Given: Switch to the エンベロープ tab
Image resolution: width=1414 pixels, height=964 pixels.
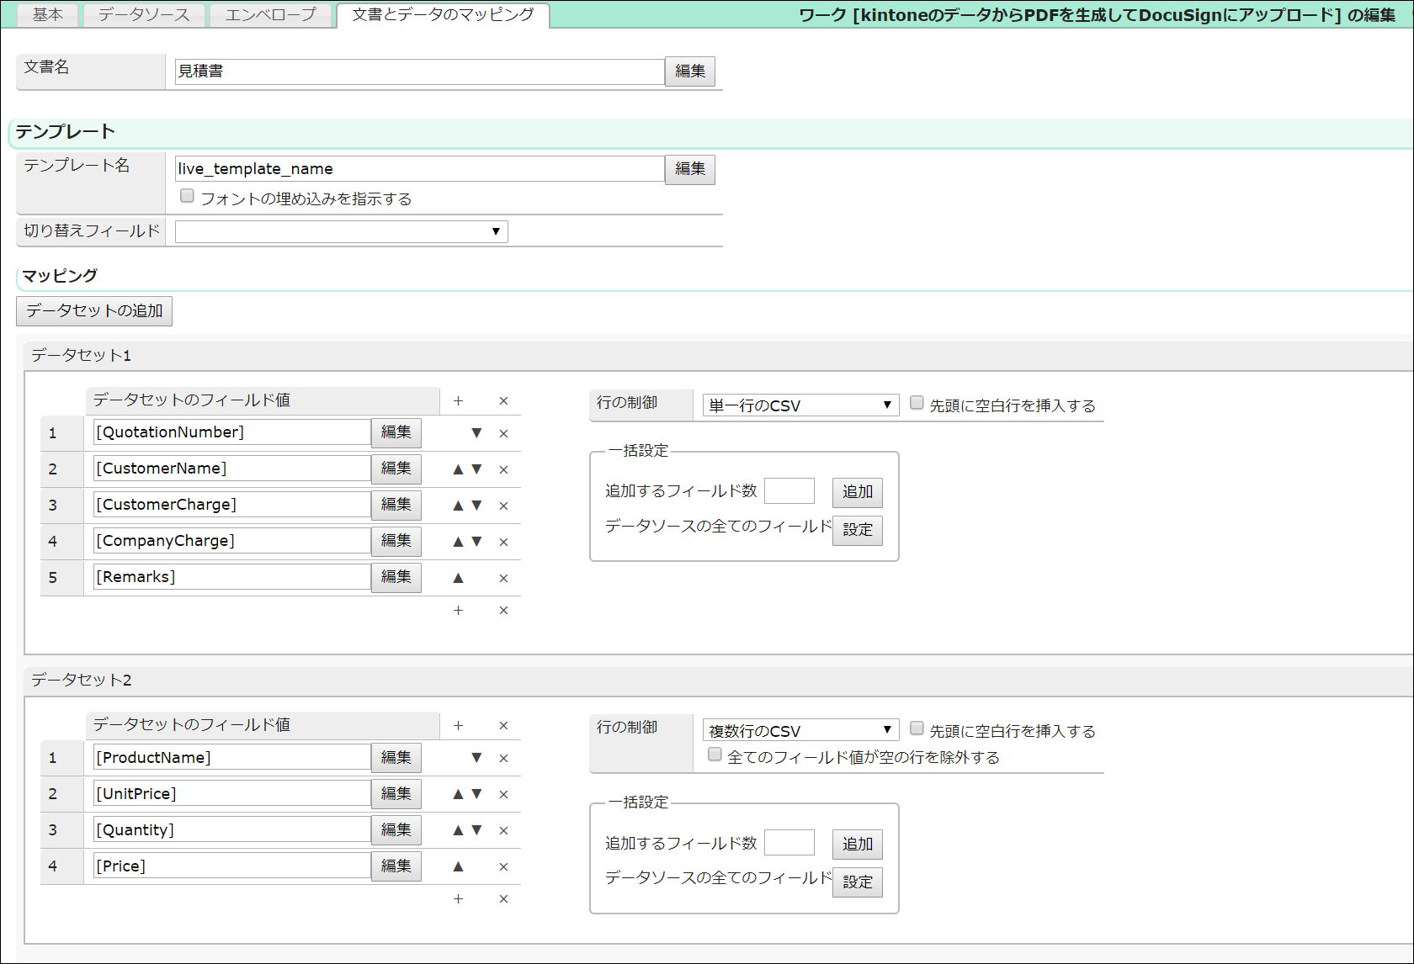Looking at the screenshot, I should [x=271, y=14].
